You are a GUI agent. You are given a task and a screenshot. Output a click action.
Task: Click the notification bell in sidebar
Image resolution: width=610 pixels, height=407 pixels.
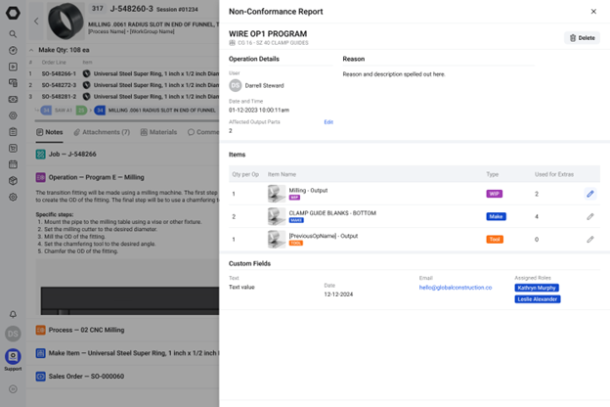coord(13,314)
